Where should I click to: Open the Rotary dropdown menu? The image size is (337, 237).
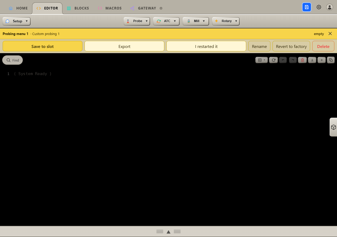click(x=226, y=21)
